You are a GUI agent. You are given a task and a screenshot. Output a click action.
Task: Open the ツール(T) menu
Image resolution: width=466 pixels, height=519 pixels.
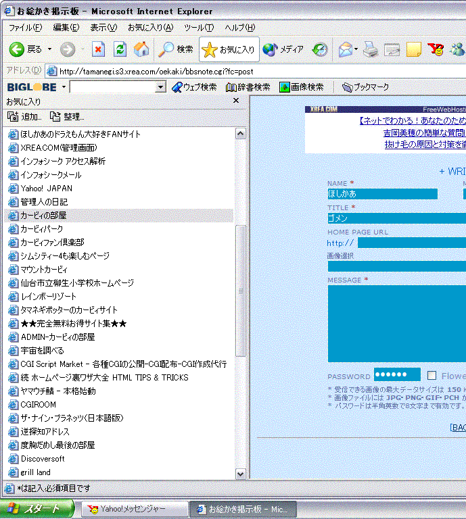click(x=199, y=28)
